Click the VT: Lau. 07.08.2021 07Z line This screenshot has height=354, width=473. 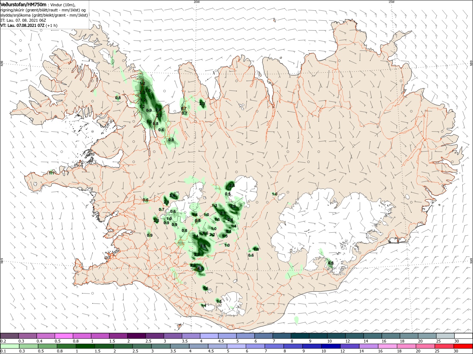tap(28, 25)
